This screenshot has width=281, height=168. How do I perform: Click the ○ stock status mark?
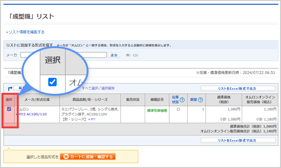point(178,109)
